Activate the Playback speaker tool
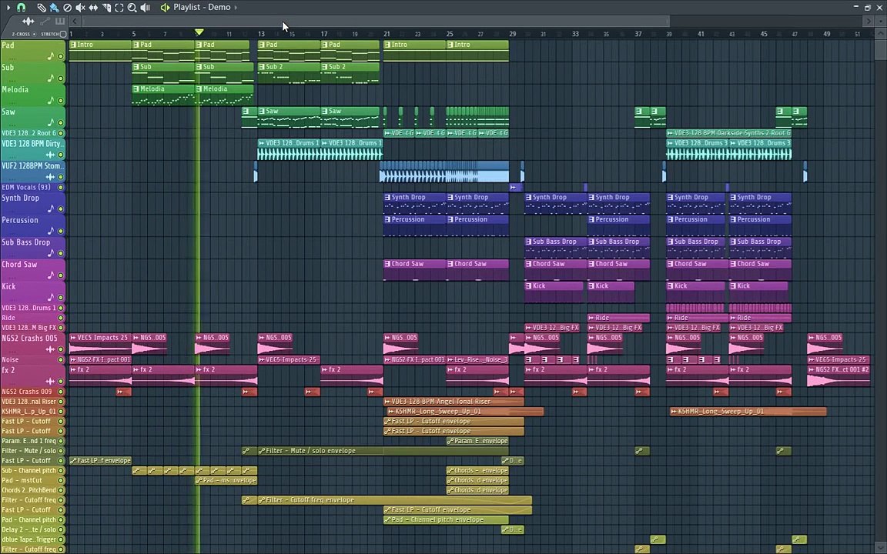The image size is (887, 554). 145,8
